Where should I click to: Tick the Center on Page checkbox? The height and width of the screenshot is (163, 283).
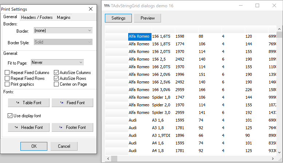pyautogui.click(x=56, y=84)
